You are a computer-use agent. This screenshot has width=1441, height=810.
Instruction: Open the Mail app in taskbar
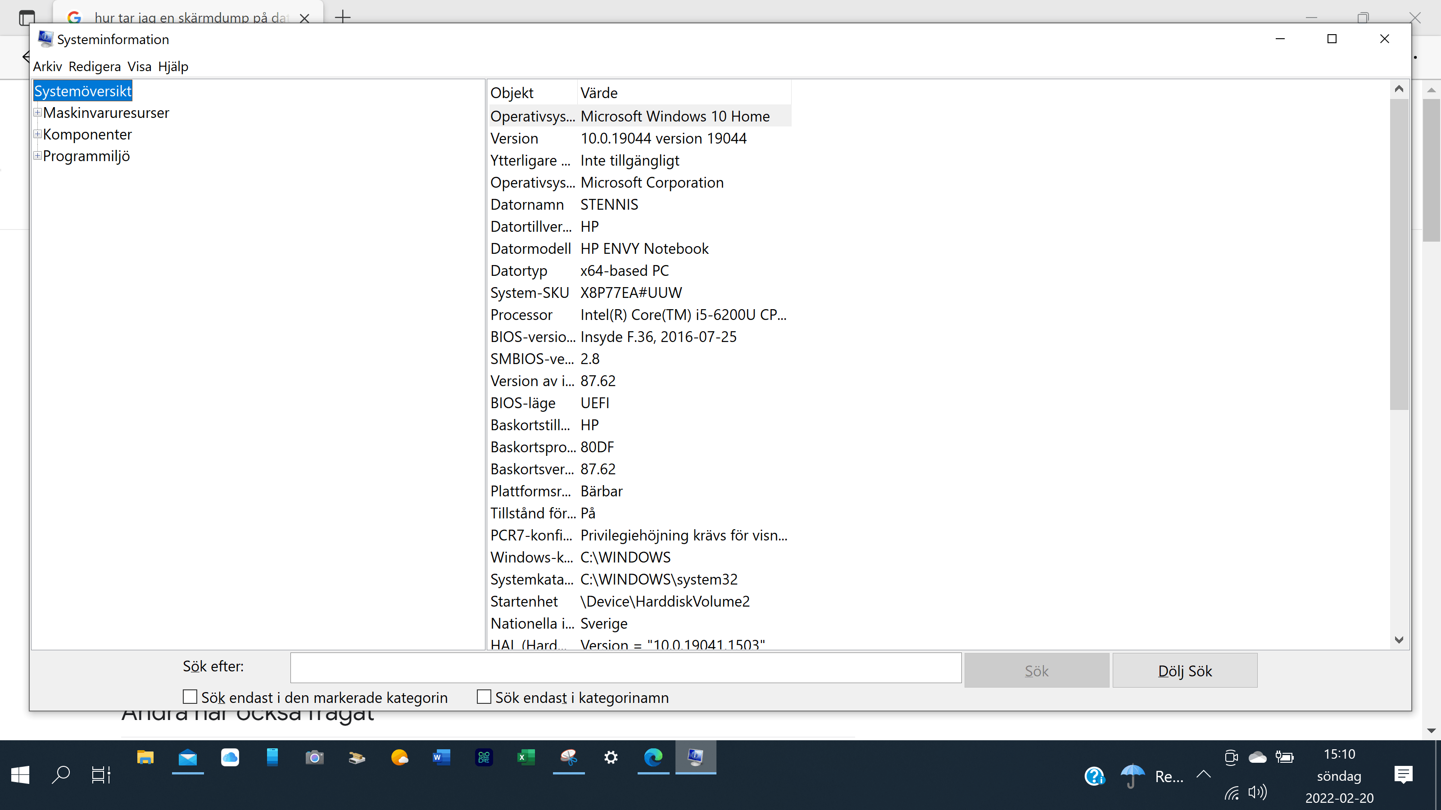click(188, 758)
